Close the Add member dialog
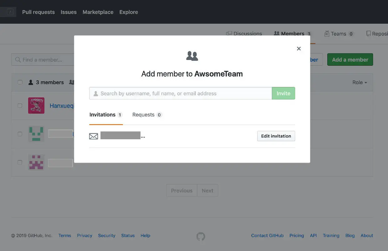The image size is (388, 251). pyautogui.click(x=299, y=48)
